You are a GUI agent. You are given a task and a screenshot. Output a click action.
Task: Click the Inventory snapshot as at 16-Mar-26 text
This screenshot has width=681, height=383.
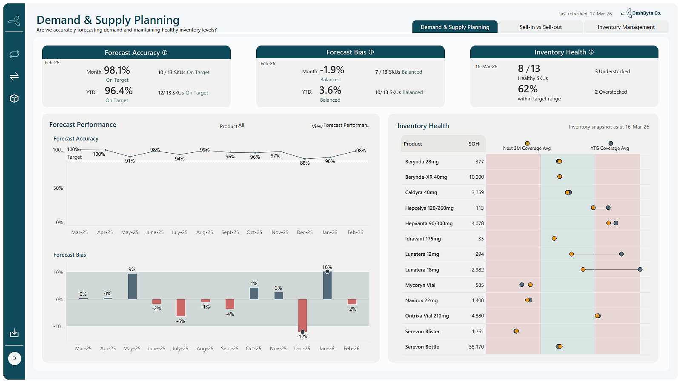609,127
